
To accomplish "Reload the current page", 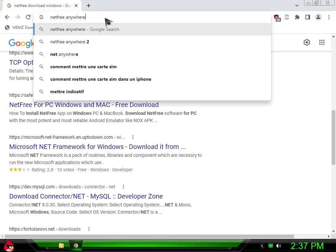I will tap(28, 17).
